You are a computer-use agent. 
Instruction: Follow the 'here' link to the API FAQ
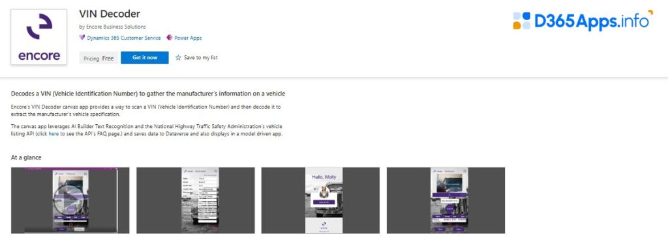click(53, 134)
